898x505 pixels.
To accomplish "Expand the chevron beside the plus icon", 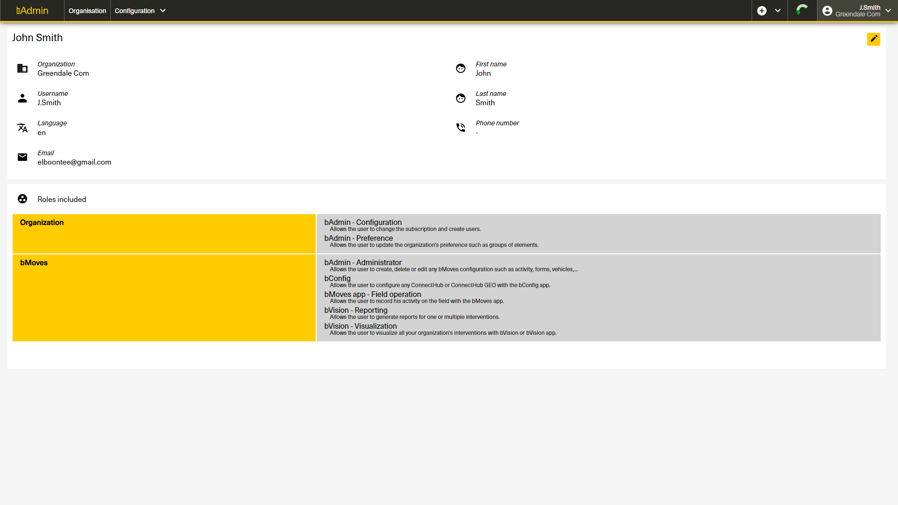I will [x=778, y=11].
